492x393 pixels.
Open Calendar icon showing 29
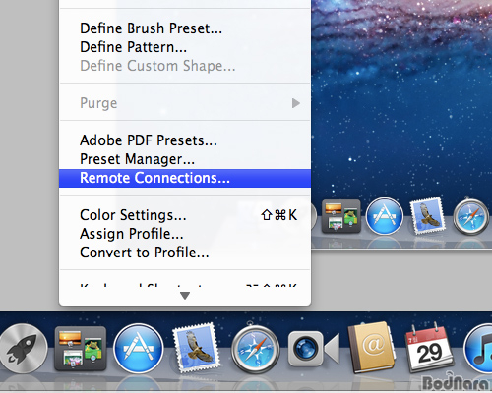coord(430,348)
